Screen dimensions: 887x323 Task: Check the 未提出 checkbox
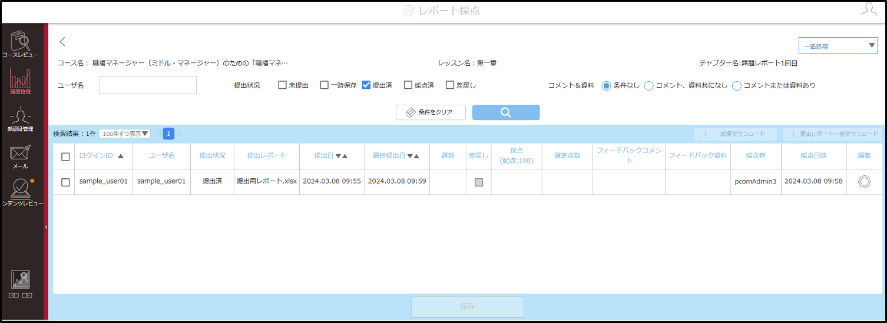[x=283, y=85]
